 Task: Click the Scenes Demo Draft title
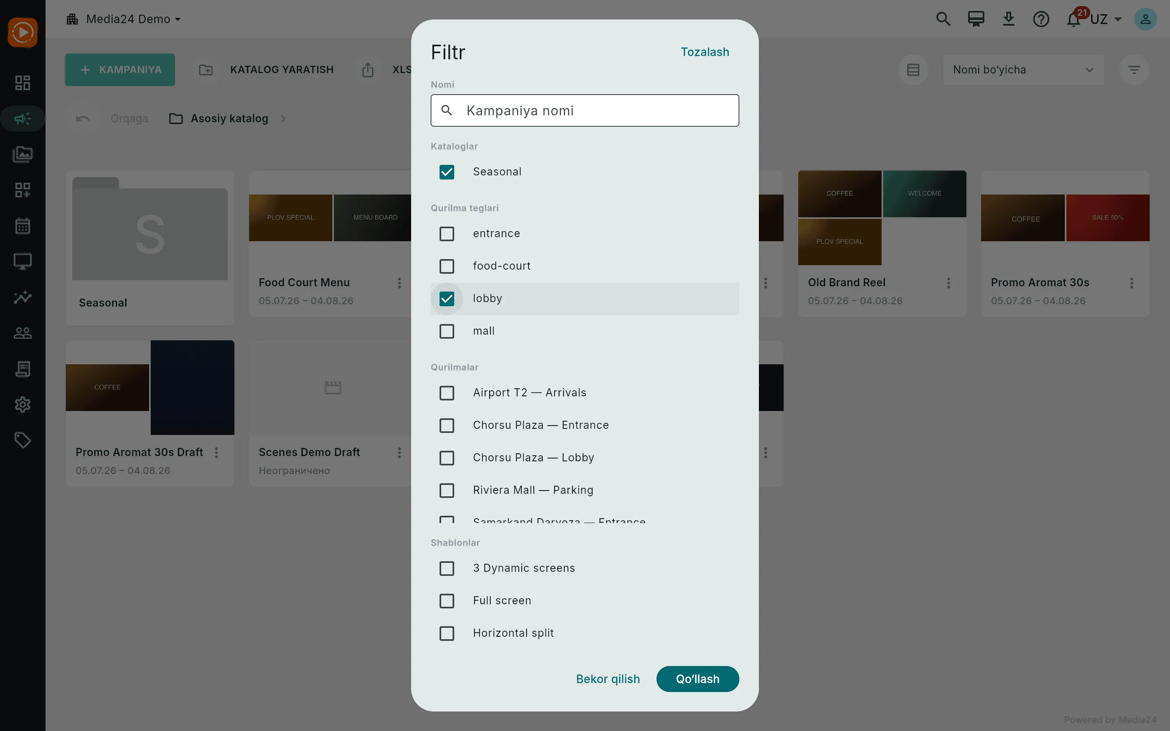coord(310,452)
